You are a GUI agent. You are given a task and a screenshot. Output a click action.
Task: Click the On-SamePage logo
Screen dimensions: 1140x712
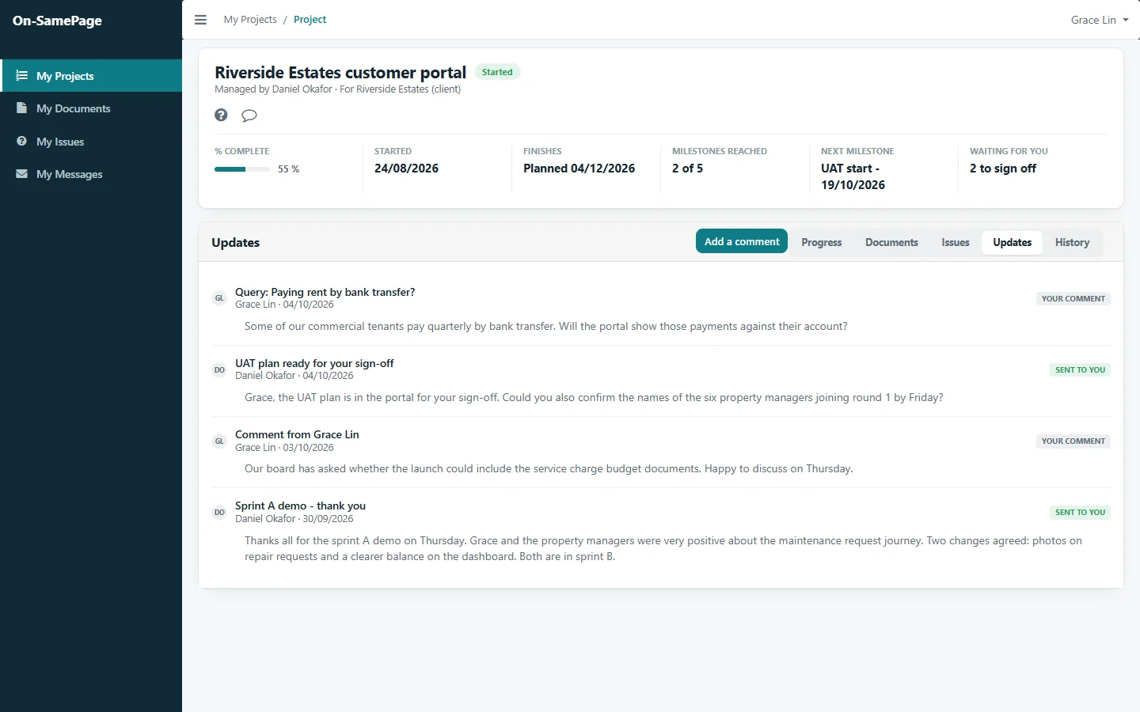pos(57,21)
